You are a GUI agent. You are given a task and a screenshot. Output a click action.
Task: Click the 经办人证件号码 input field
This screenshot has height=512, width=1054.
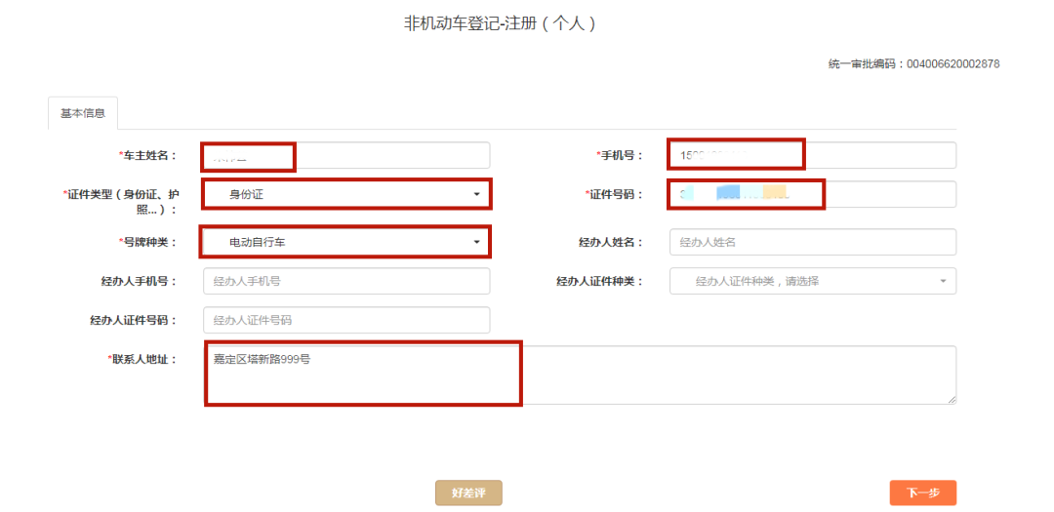pos(345,320)
